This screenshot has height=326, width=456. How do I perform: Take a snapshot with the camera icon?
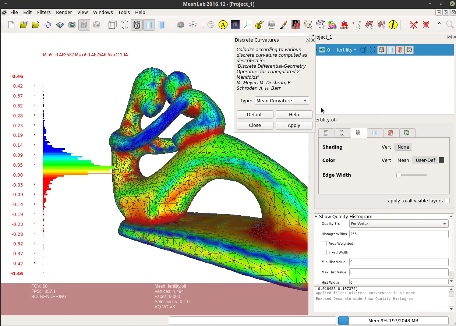72,25
